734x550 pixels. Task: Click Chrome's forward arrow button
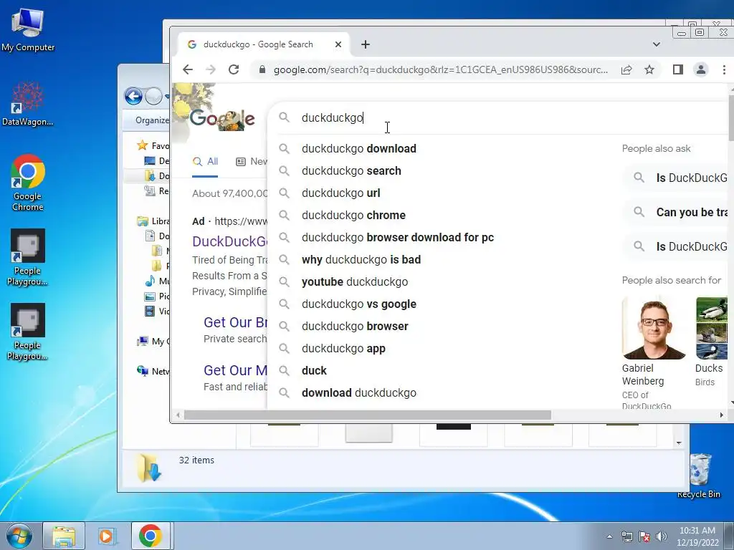pyautogui.click(x=211, y=69)
